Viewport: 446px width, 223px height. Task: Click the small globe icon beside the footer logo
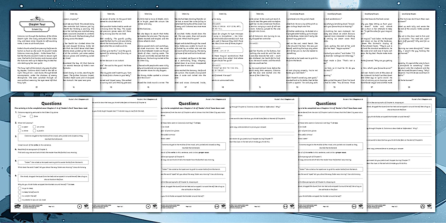[86, 206]
